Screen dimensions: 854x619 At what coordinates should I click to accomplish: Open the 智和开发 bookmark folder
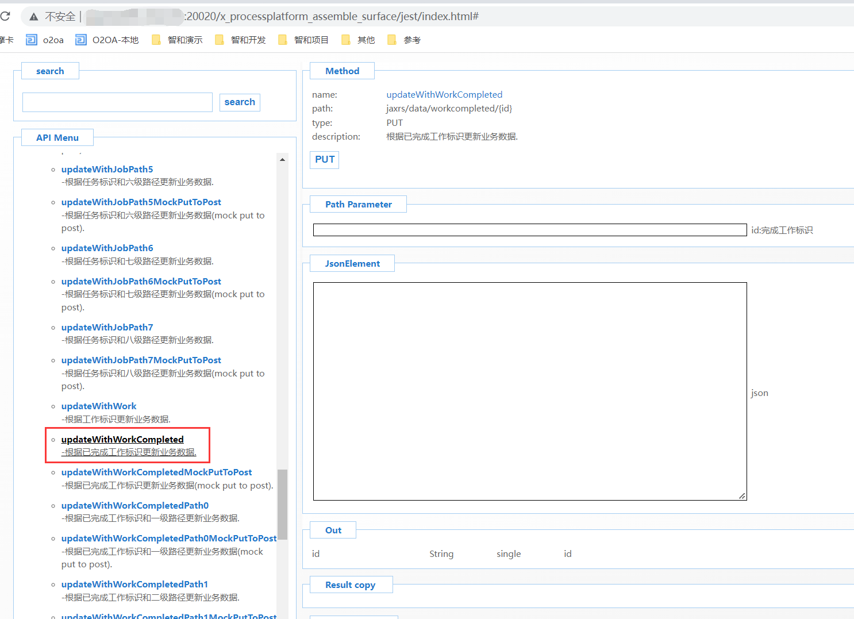(240, 40)
